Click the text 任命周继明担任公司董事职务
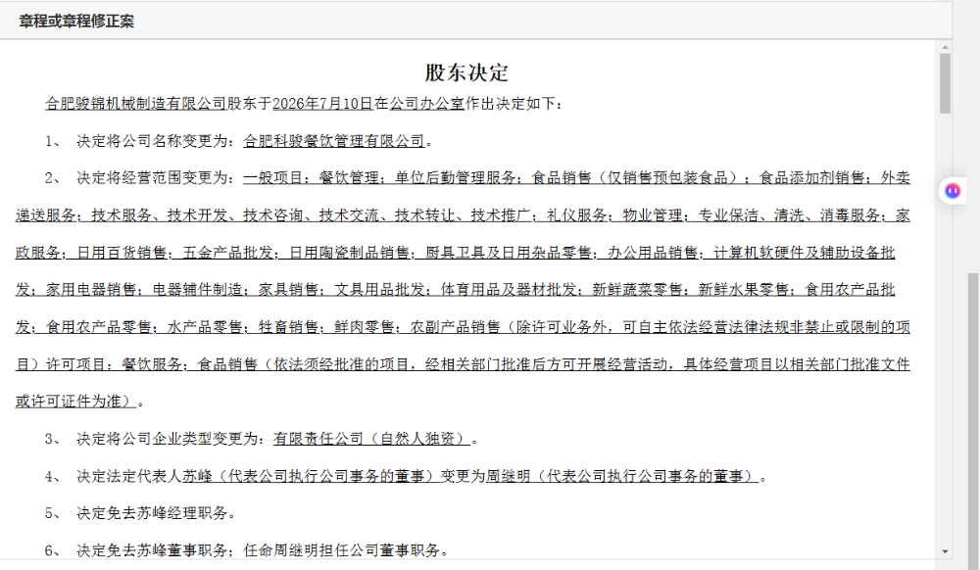 pyautogui.click(x=341, y=550)
